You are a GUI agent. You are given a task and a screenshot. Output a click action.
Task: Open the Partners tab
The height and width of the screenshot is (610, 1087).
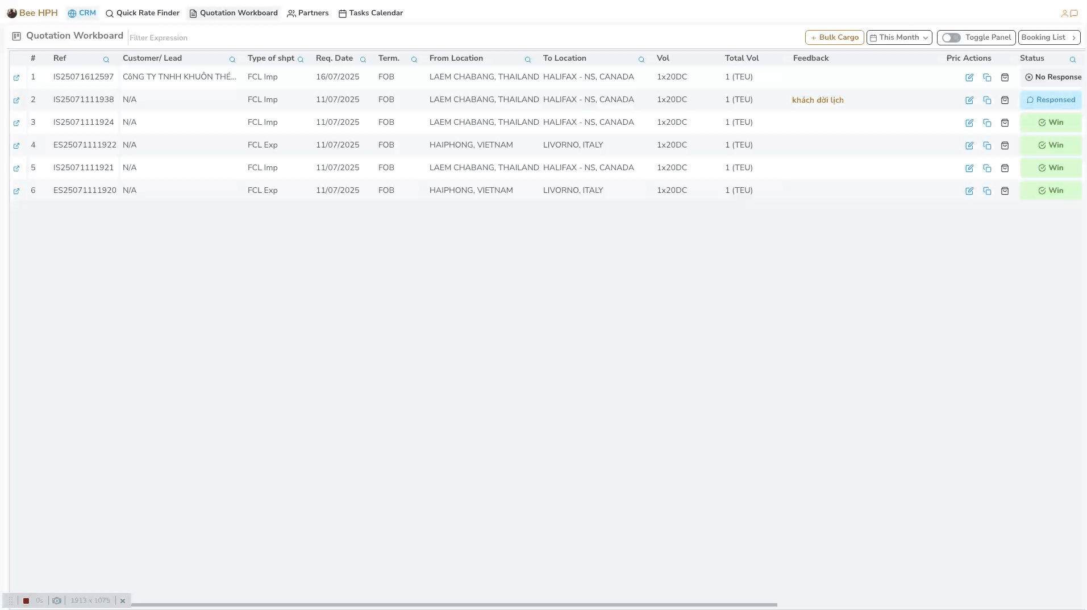pyautogui.click(x=308, y=13)
